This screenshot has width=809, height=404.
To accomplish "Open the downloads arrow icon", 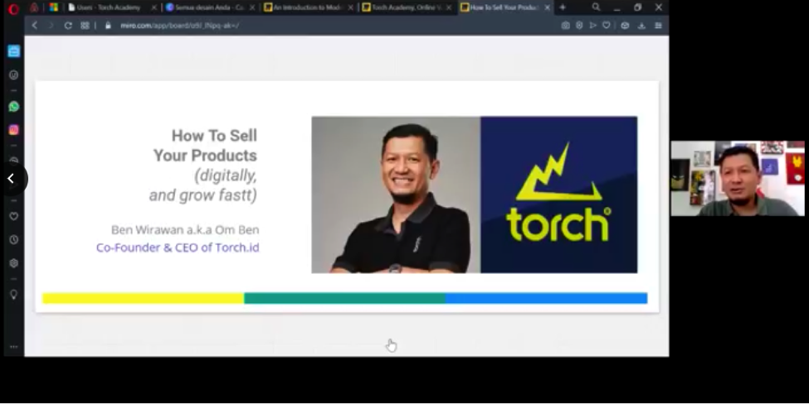I will [641, 25].
